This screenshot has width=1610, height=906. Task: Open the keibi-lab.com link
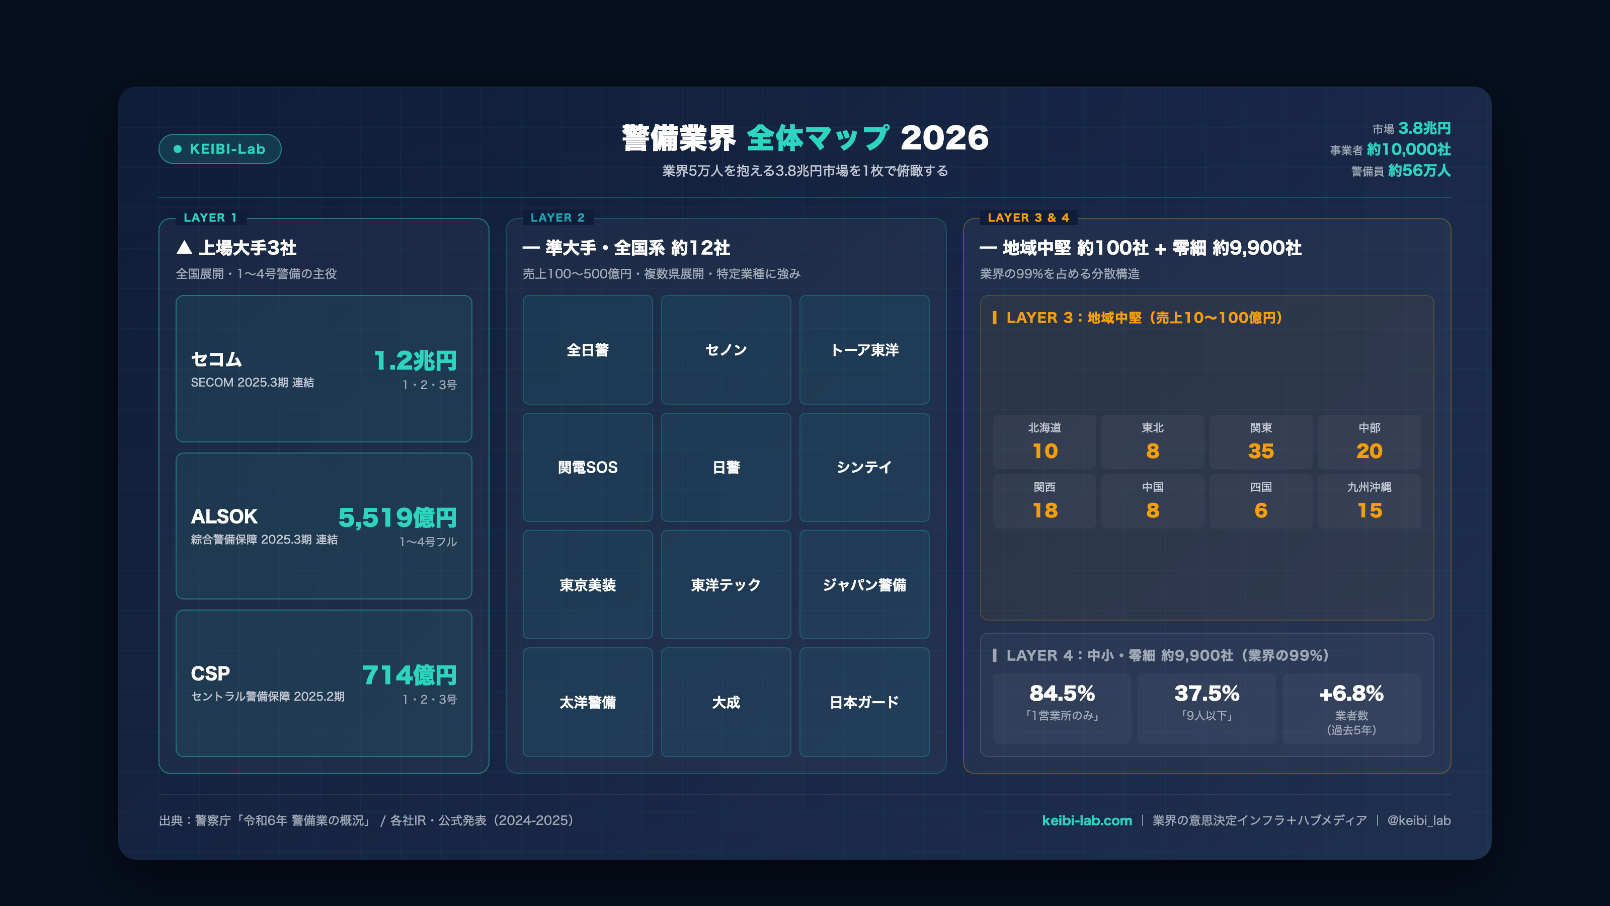[1086, 820]
